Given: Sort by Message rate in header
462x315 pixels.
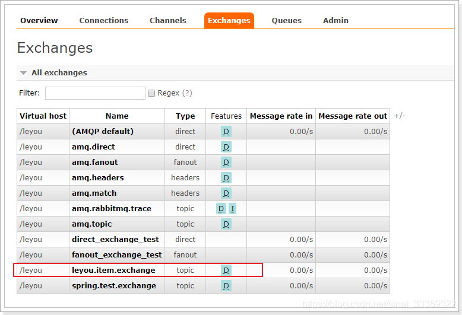Looking at the screenshot, I should click(x=281, y=116).
